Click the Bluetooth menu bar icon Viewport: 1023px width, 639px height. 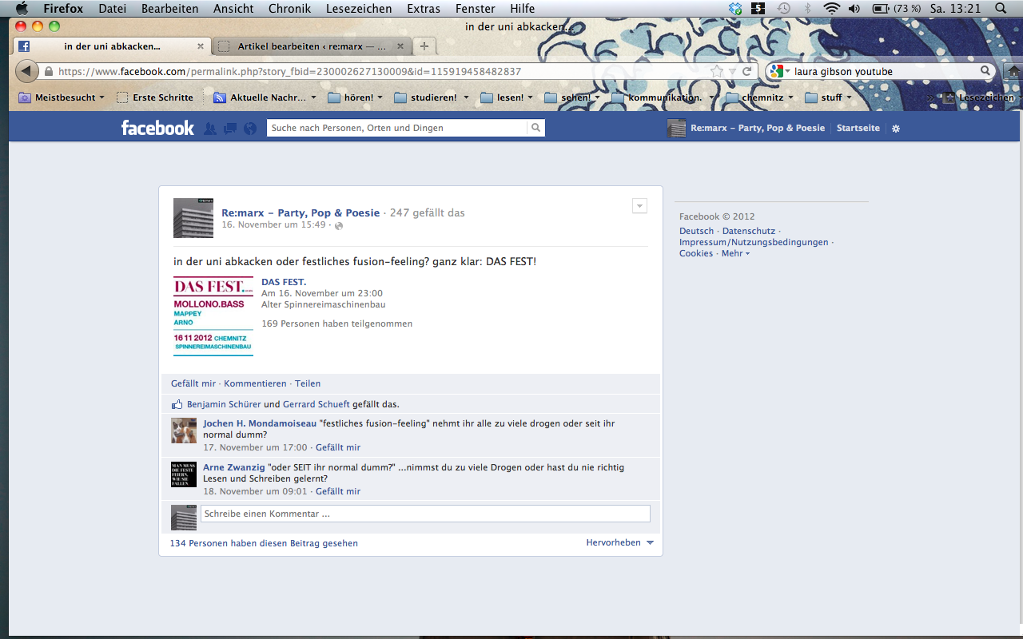[x=807, y=8]
